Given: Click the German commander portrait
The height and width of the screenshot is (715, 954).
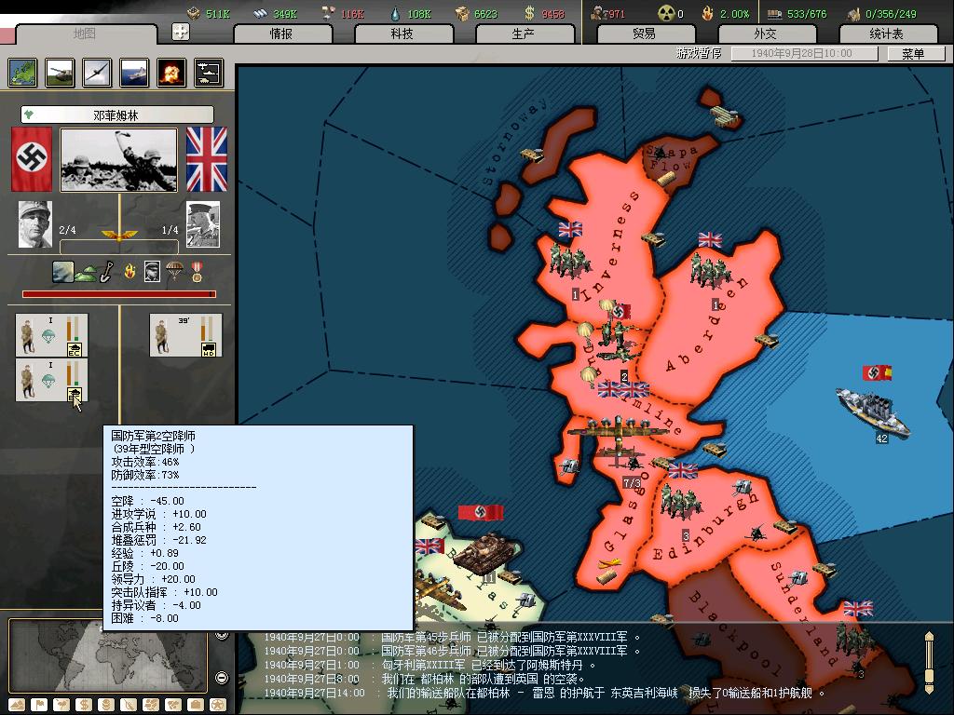Looking at the screenshot, I should (34, 224).
